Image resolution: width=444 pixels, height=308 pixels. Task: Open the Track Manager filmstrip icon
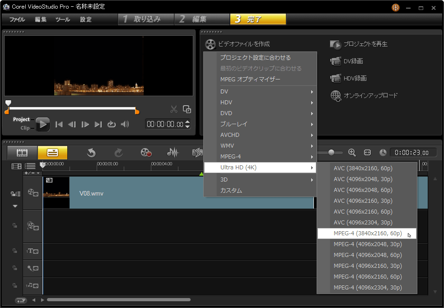(16, 166)
